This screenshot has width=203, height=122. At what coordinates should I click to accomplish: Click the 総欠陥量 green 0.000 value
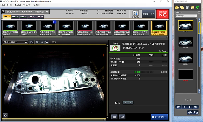[137, 72]
